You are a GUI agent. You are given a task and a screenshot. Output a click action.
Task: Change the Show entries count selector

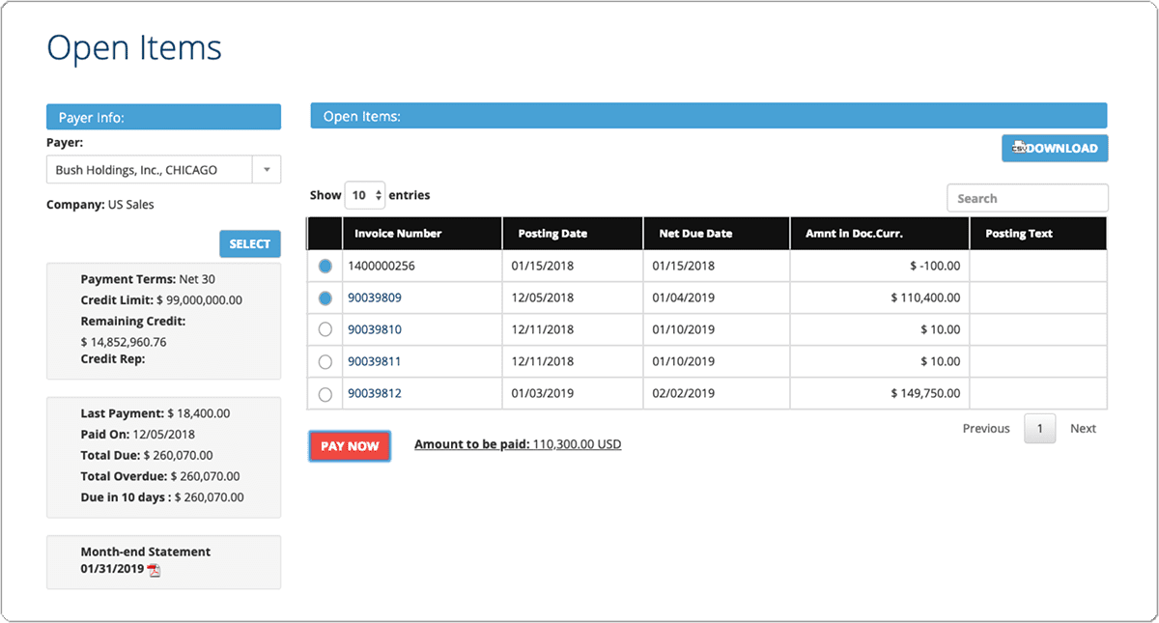coord(365,195)
